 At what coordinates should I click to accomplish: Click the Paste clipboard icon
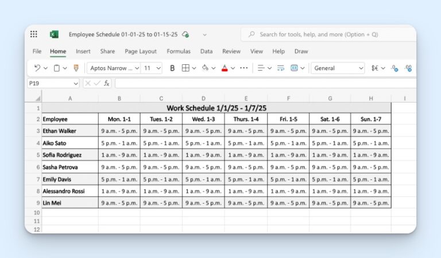pyautogui.click(x=56, y=68)
